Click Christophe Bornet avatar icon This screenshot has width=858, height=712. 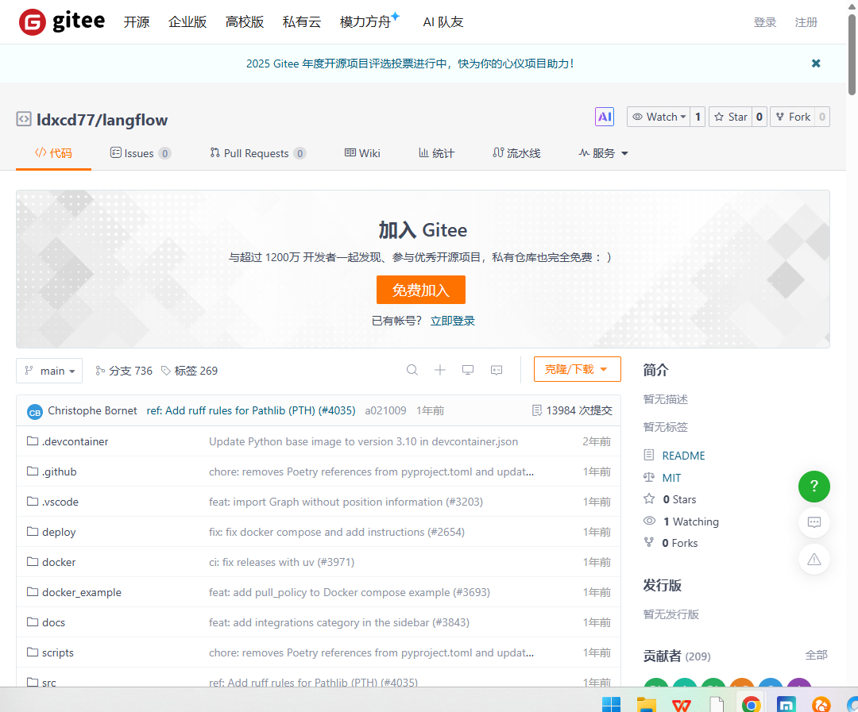coord(34,412)
